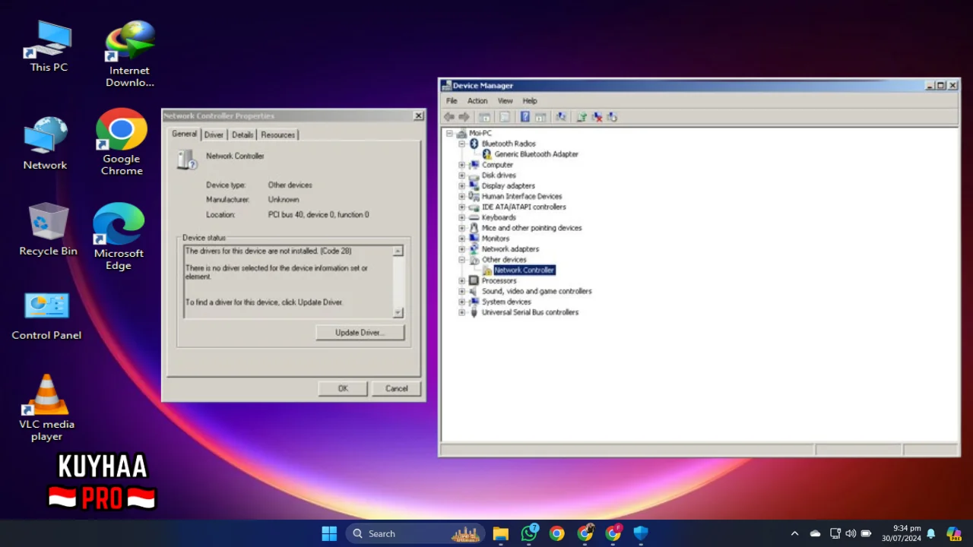This screenshot has width=973, height=547.
Task: Open the View menu in Device Manager
Action: click(505, 101)
